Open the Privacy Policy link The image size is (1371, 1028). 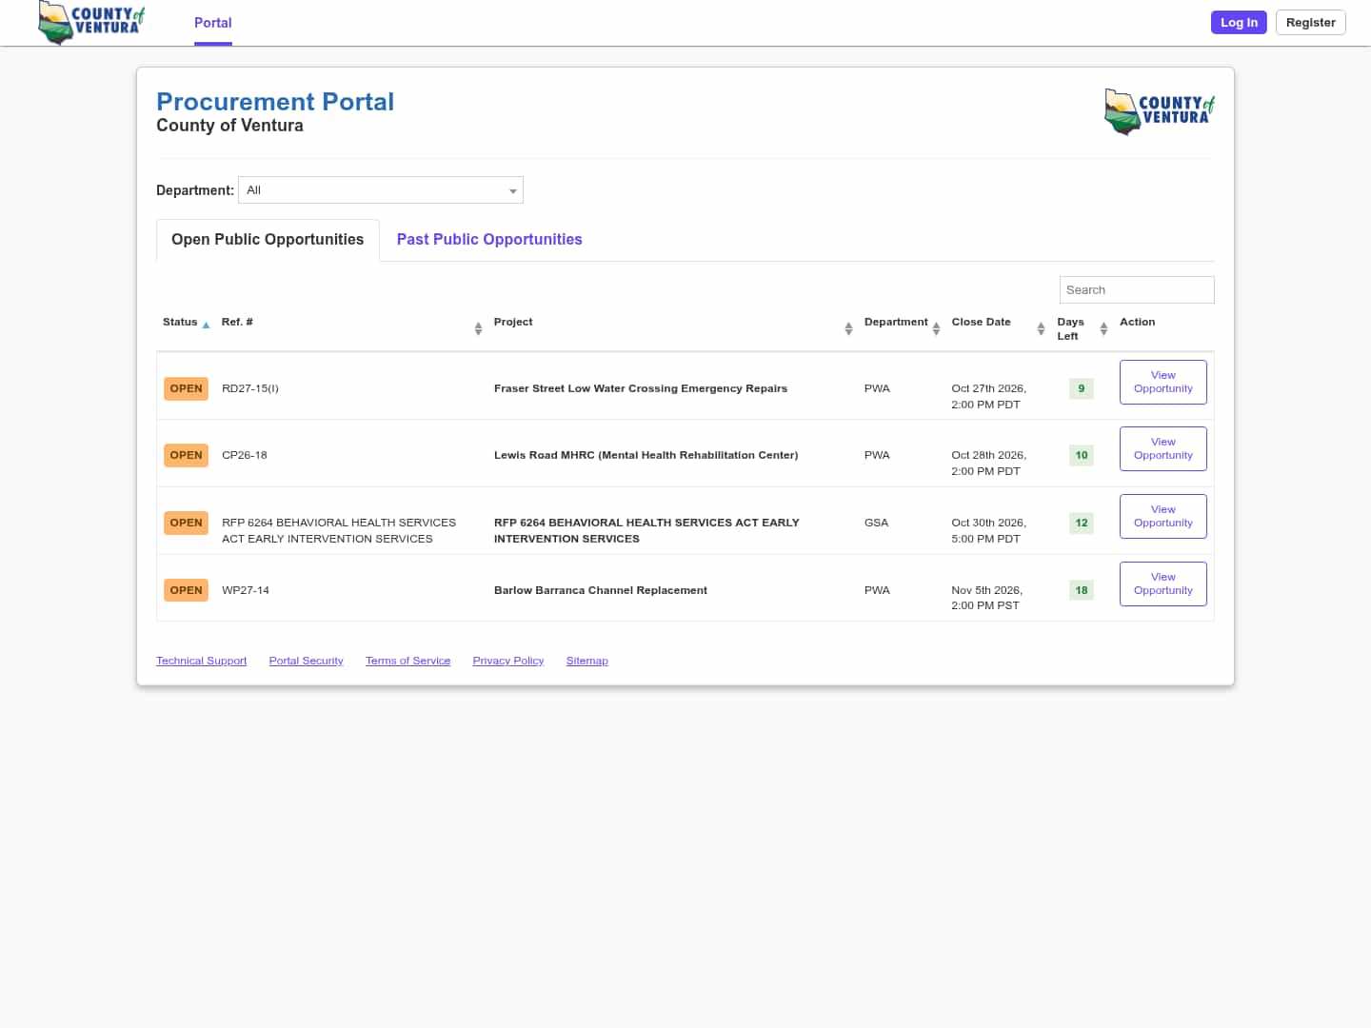pos(508,661)
